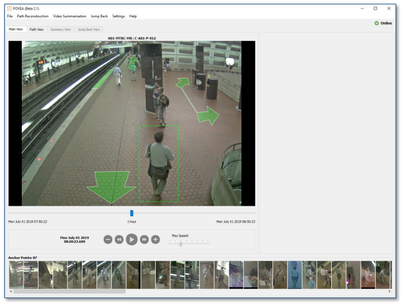Click the camera label A01-MTRC-MR : C-A01-P-012
The image size is (401, 303).
click(132, 38)
